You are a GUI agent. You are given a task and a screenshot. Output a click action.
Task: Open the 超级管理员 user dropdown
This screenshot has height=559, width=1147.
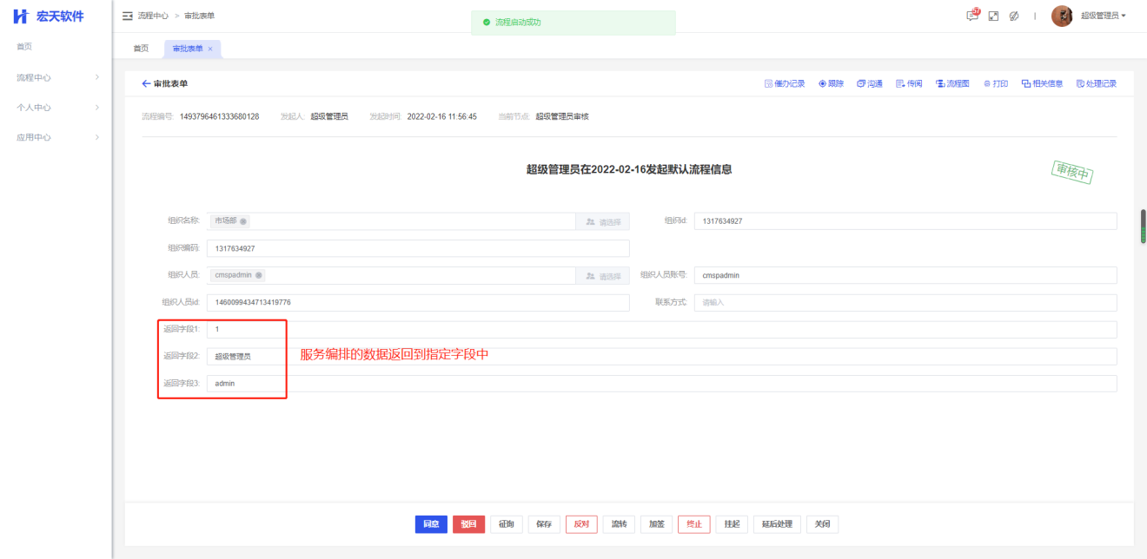click(x=1102, y=16)
